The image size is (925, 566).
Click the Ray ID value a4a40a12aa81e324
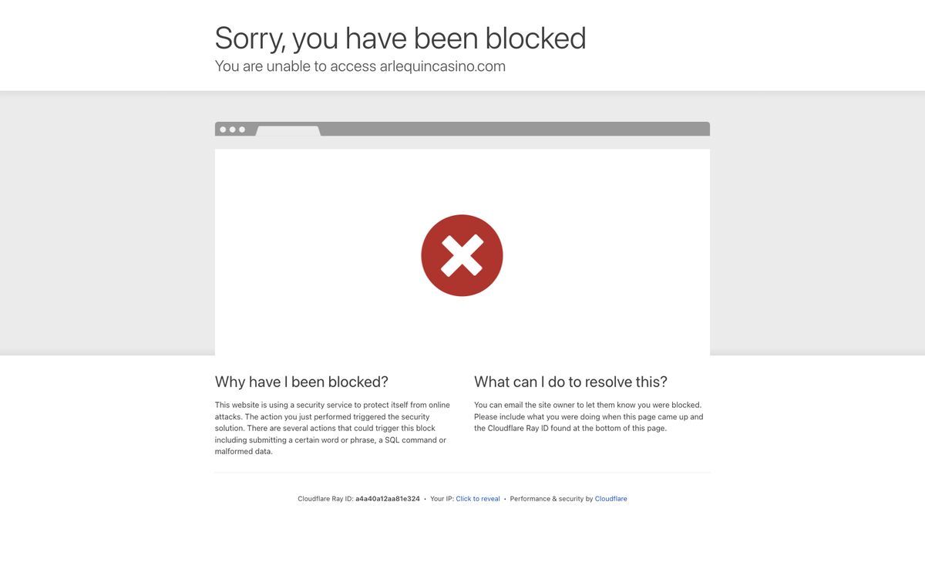coord(388,499)
